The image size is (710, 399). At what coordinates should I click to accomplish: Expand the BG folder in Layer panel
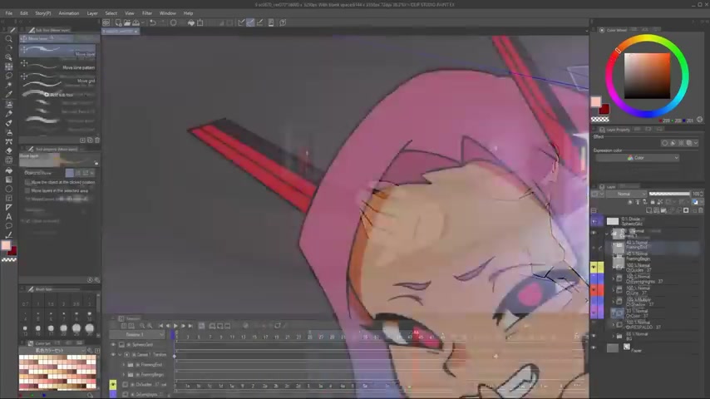[614, 336]
